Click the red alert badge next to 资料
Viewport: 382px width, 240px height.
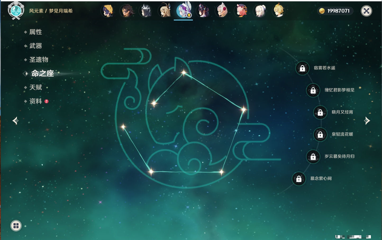pos(47,101)
